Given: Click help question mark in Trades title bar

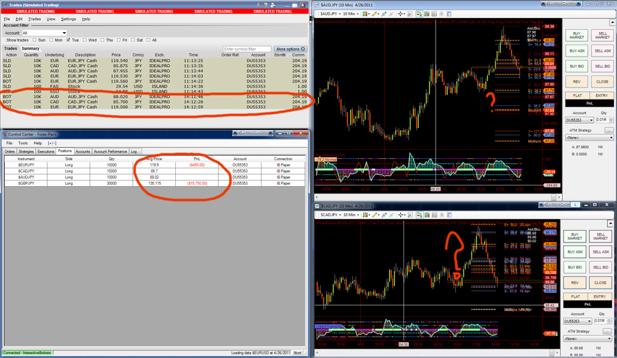Looking at the screenshot, I should [x=265, y=5].
